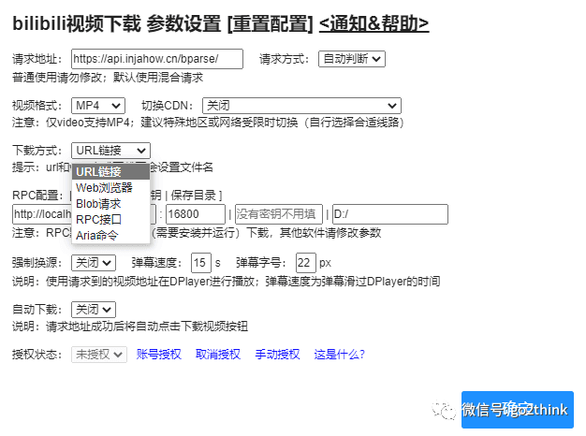The width and height of the screenshot is (586, 436).
Task: Open the 切换CDN 关闭 dropdown
Action: tap(301, 106)
